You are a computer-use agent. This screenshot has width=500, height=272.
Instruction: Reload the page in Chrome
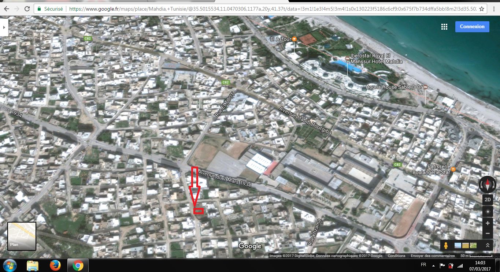[x=27, y=8]
